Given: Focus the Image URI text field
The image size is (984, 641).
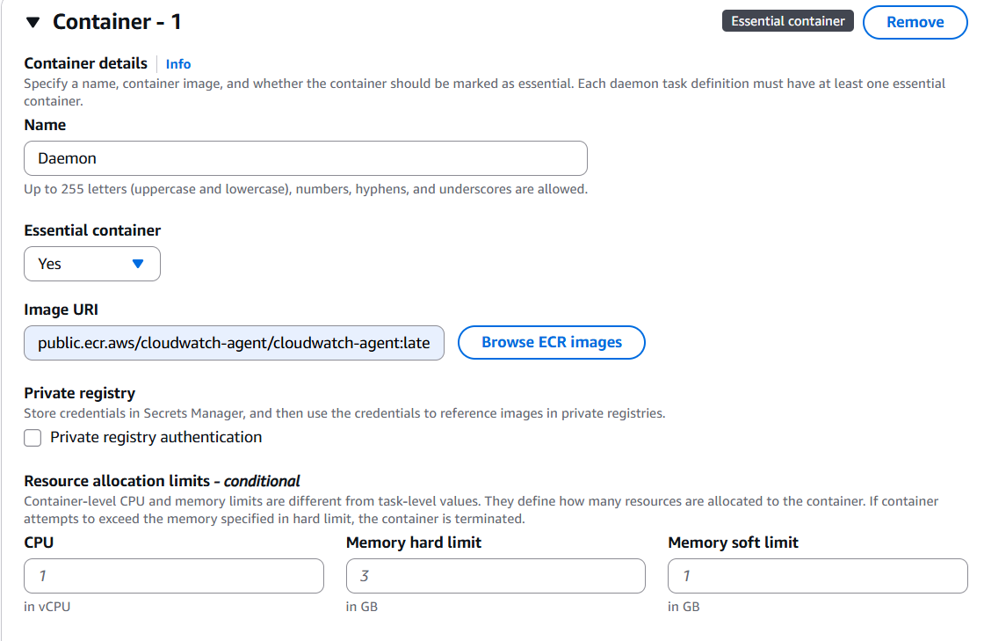Looking at the screenshot, I should pos(235,343).
